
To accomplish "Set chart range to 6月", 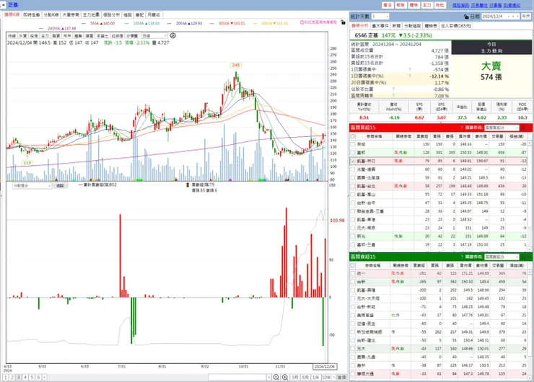I will pos(305,377).
